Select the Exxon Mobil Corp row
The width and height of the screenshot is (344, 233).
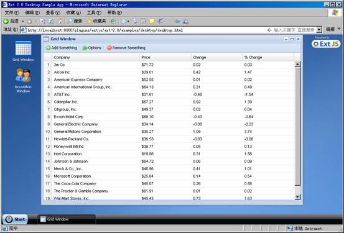click(169, 117)
